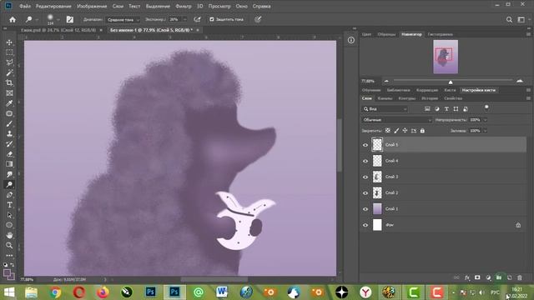Image resolution: width=534 pixels, height=300 pixels.
Task: Open the Диапазон range dropdown
Action: click(123, 20)
